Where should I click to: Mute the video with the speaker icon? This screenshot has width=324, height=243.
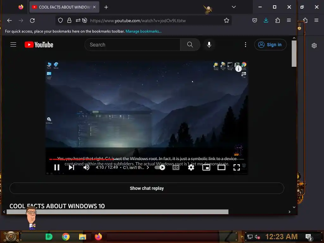[x=86, y=167]
